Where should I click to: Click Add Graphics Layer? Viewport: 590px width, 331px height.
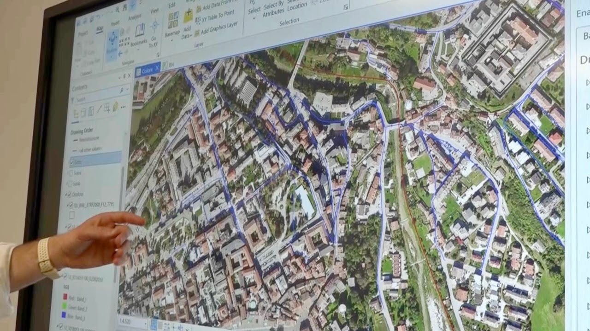tap(217, 29)
